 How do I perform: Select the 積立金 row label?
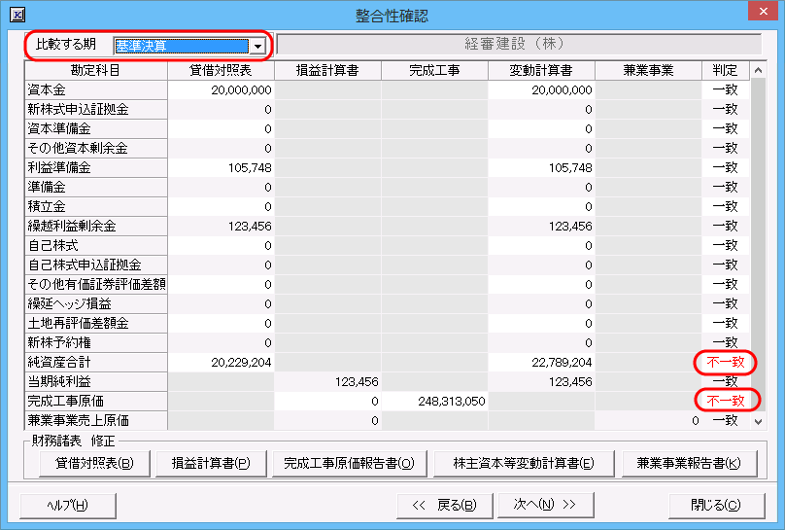coord(95,207)
